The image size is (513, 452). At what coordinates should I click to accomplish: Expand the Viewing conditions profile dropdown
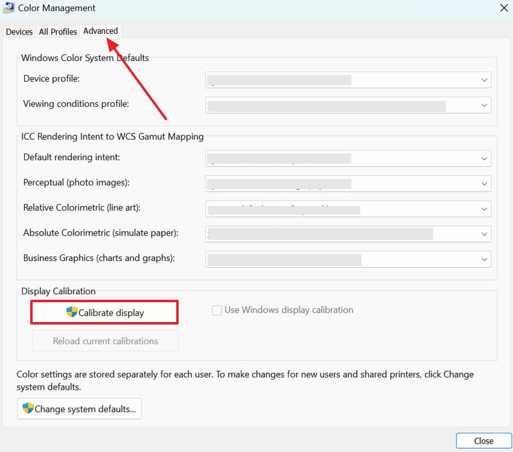tap(348, 105)
